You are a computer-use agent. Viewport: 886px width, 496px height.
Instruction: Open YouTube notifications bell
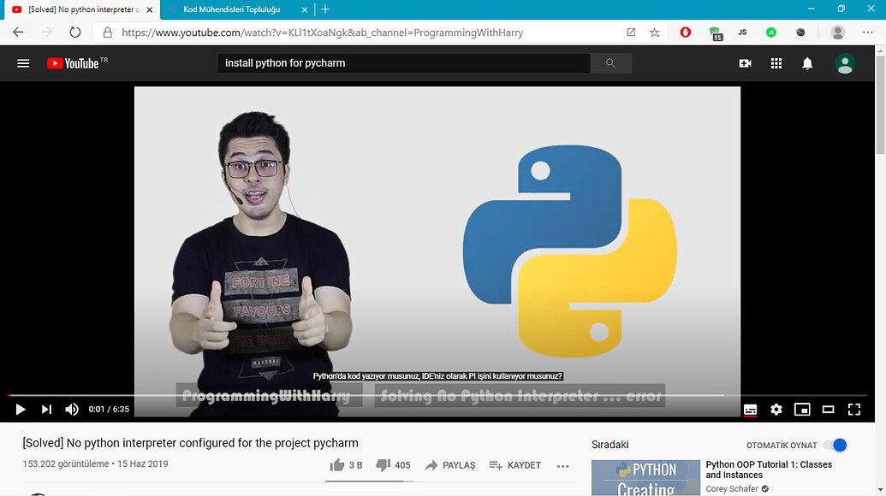[806, 62]
